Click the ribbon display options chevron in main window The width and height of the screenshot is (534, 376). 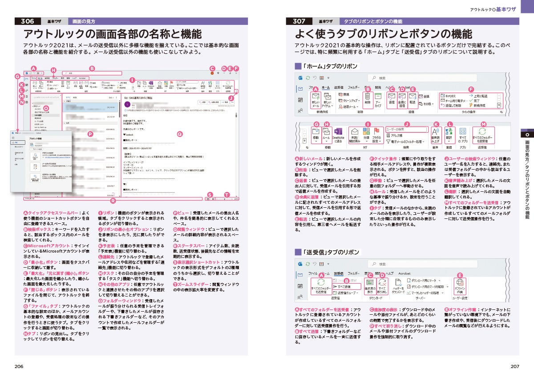coord(237,91)
